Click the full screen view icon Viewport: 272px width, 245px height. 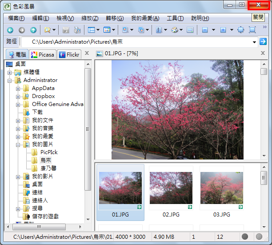(252, 30)
